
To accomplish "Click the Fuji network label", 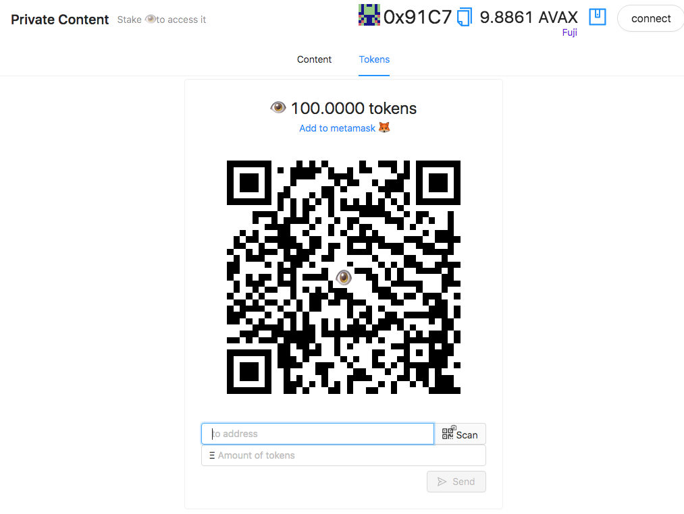I will tap(570, 32).
